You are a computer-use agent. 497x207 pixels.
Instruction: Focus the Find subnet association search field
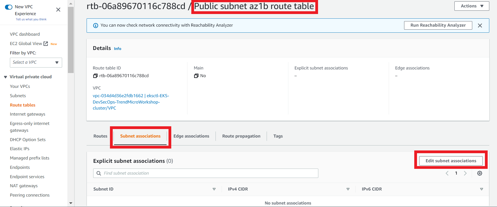tap(206, 173)
